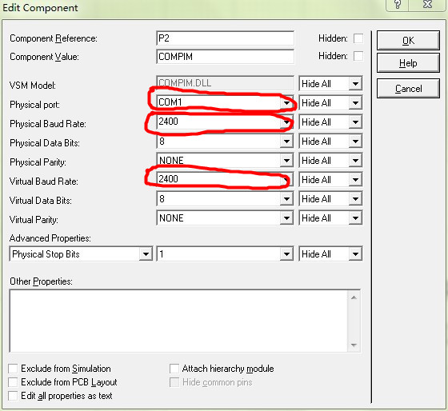Tick Attach hierarchy module checkbox
Viewport: 448px width, 411px height.
click(174, 369)
